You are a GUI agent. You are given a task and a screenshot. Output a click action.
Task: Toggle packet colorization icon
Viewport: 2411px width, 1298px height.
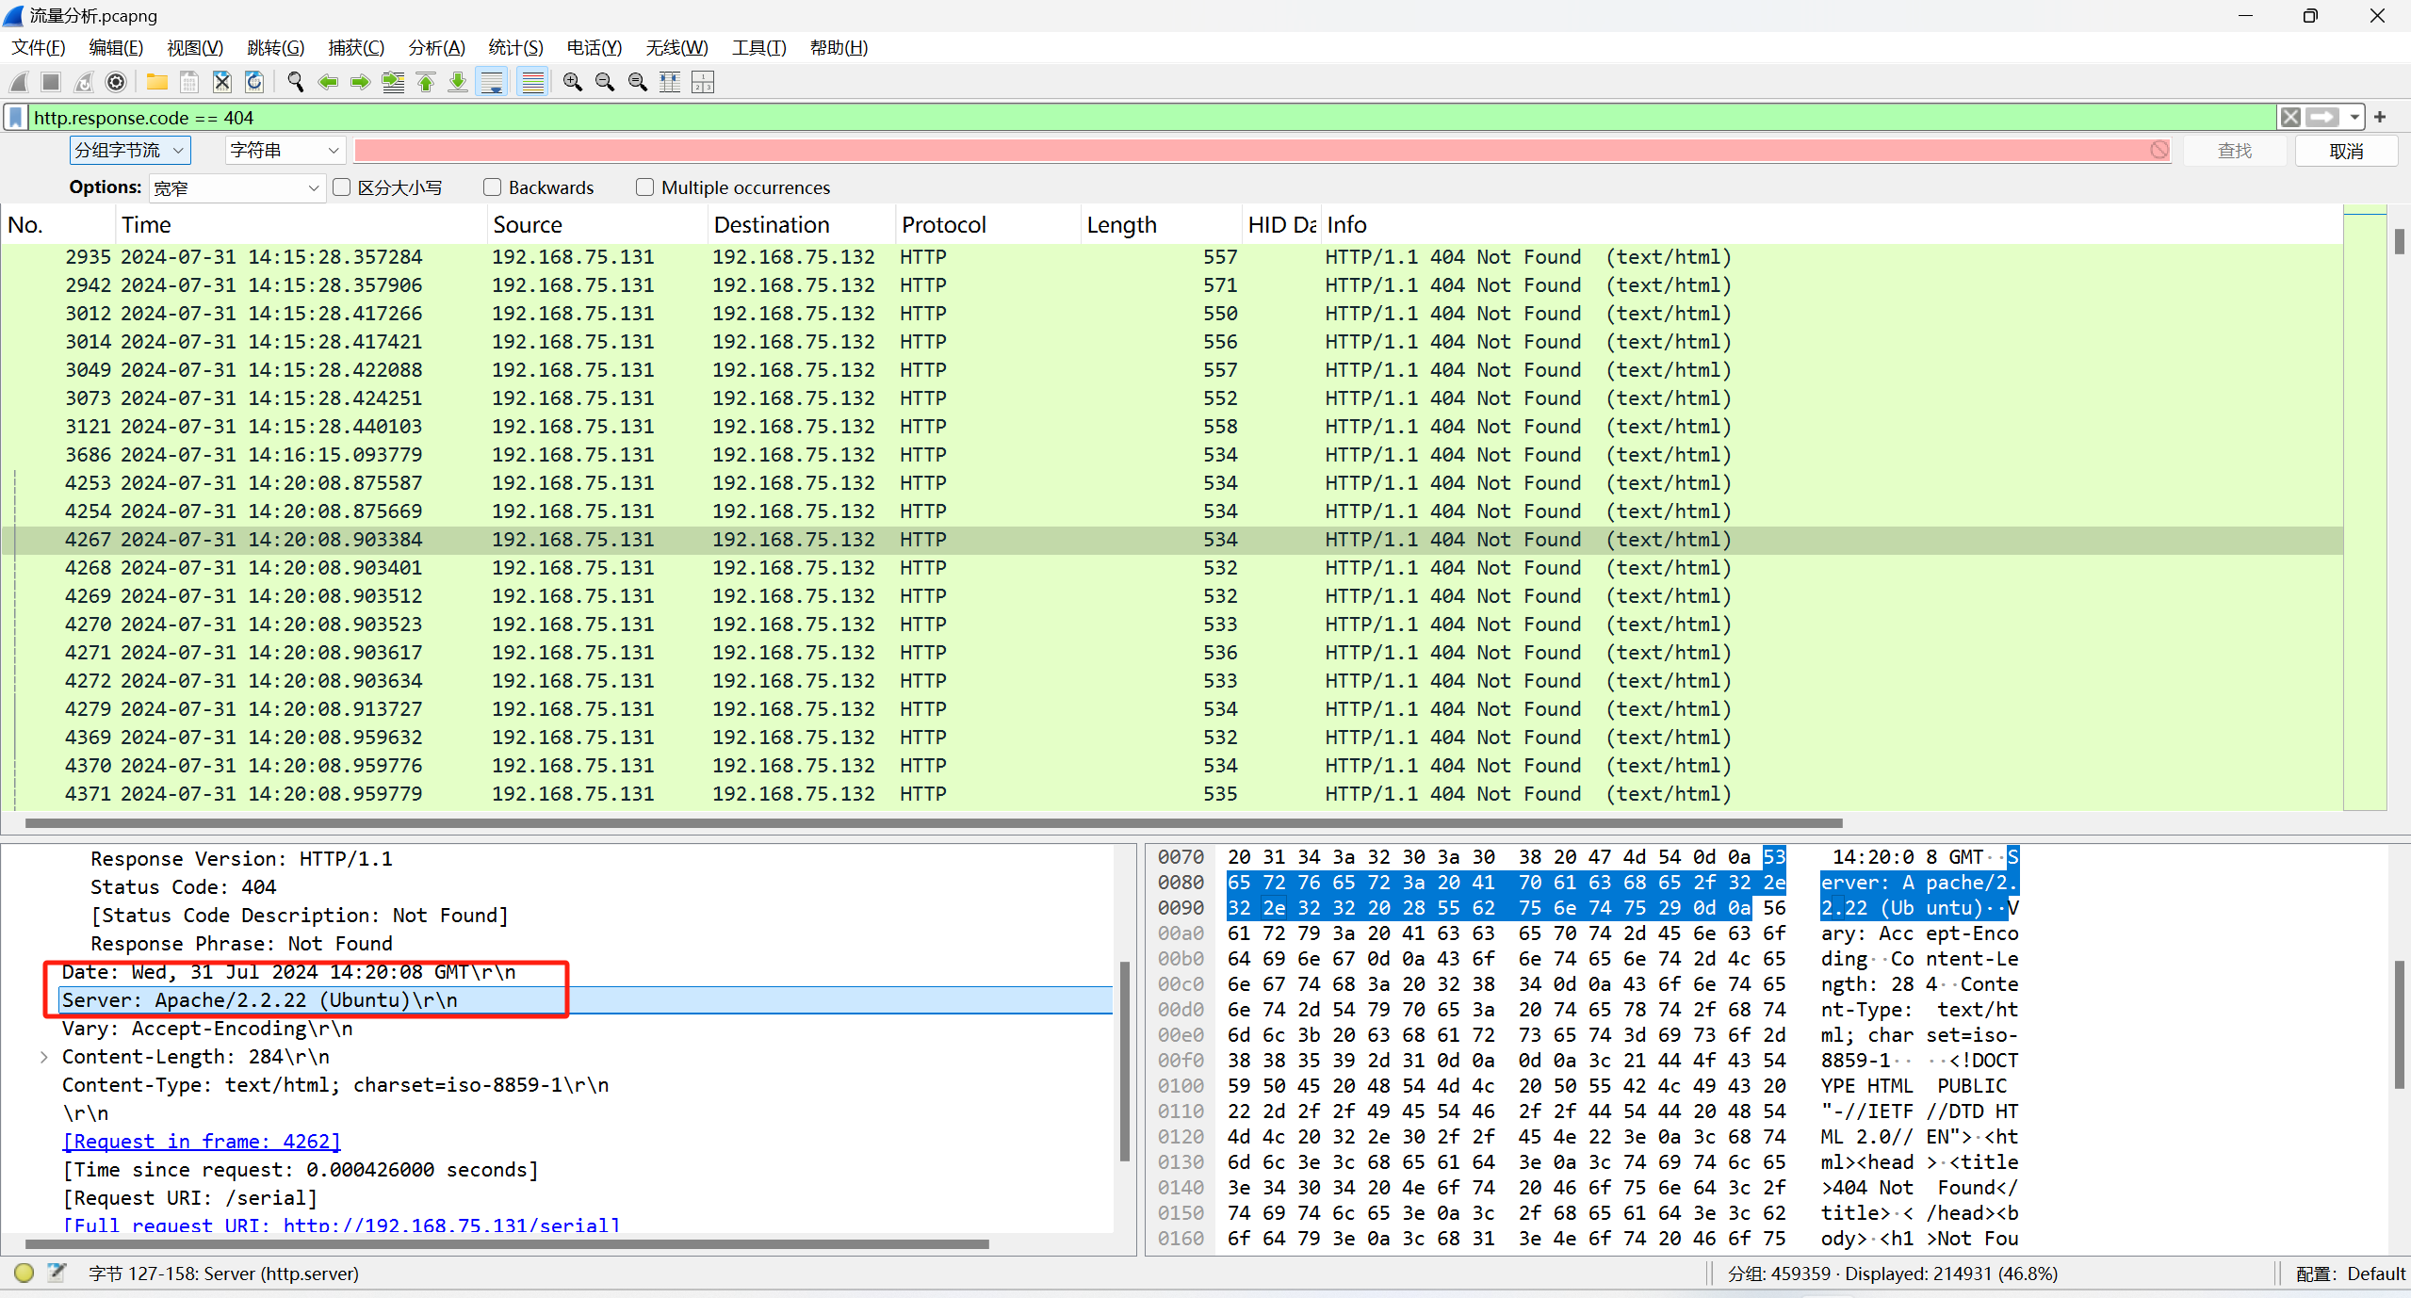(533, 83)
